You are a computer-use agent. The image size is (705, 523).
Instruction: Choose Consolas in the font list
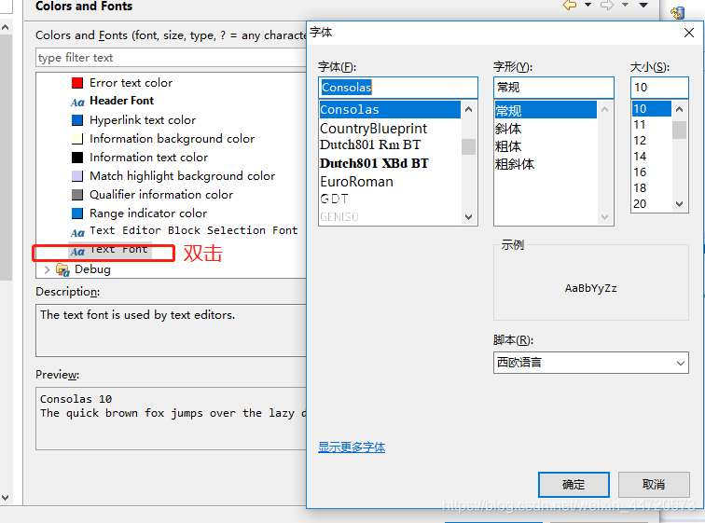tap(390, 110)
